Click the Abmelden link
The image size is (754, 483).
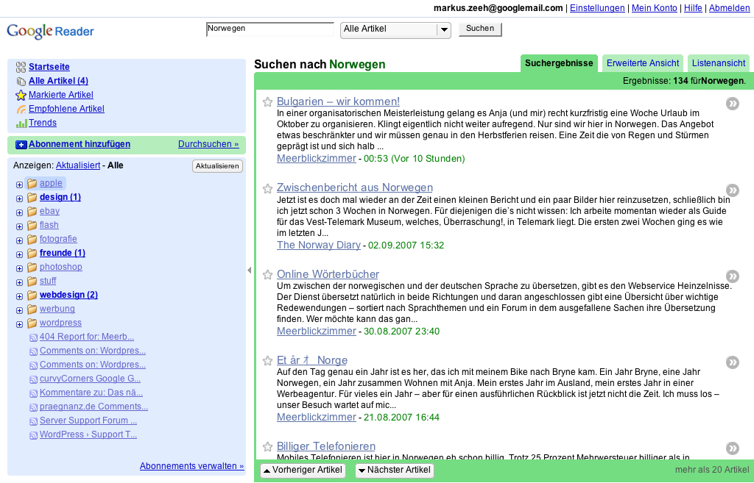click(729, 8)
